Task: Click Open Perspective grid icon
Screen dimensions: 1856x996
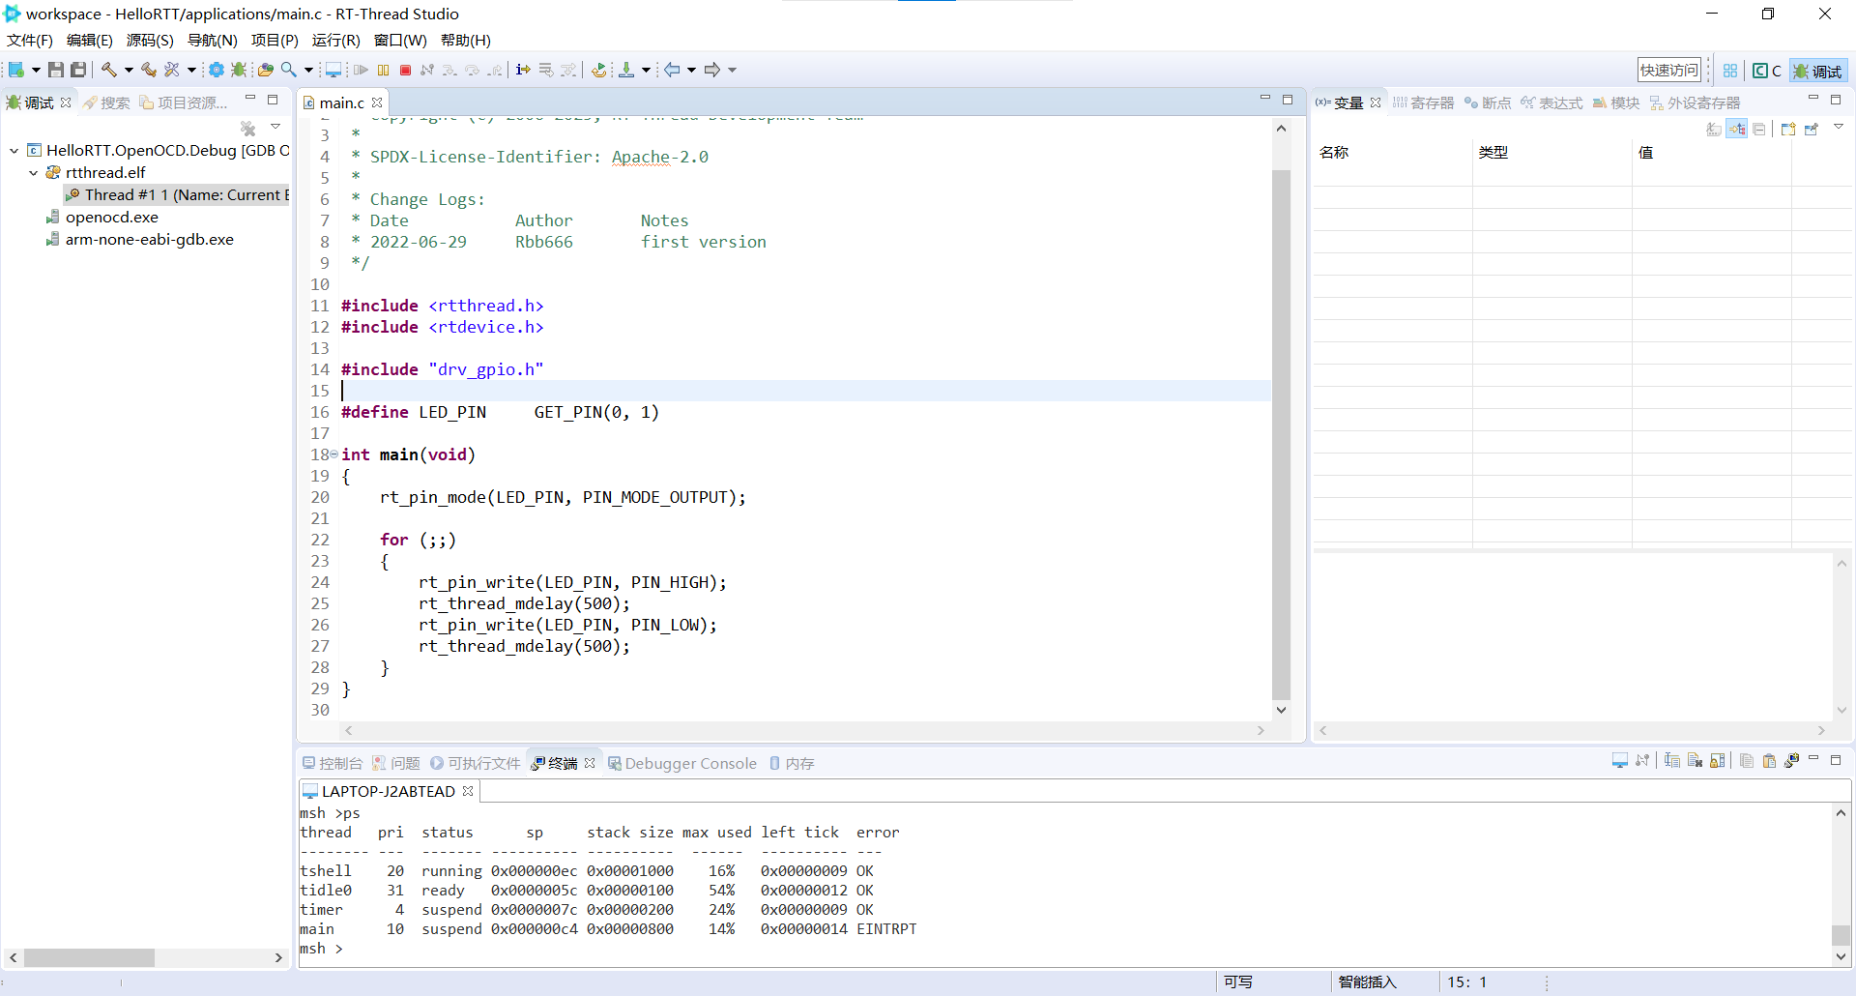Action: click(x=1730, y=71)
